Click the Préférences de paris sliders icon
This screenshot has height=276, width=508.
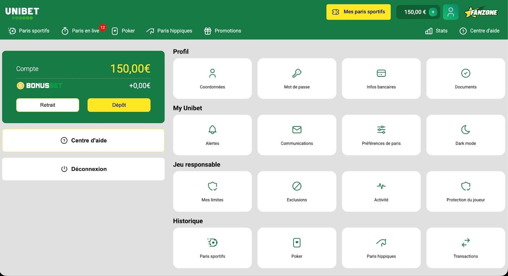point(381,130)
